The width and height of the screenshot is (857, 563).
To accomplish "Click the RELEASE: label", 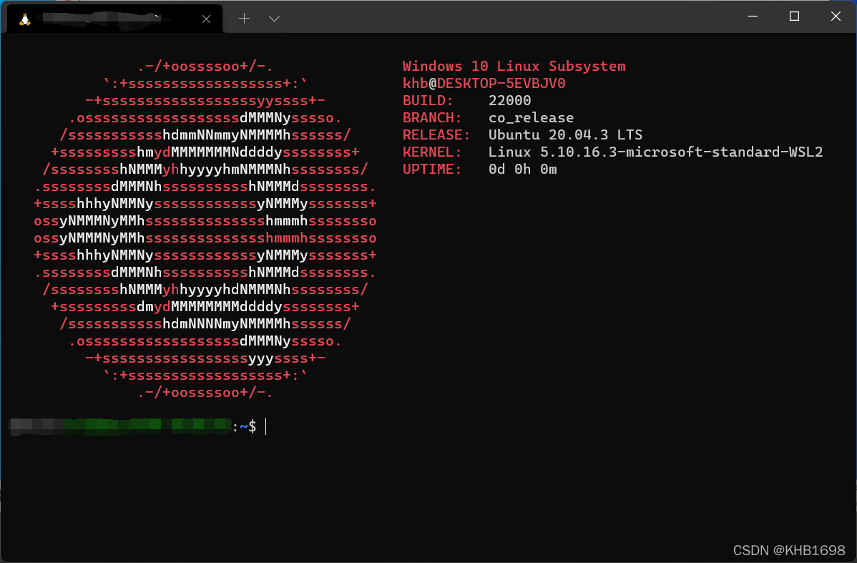I will [436, 135].
